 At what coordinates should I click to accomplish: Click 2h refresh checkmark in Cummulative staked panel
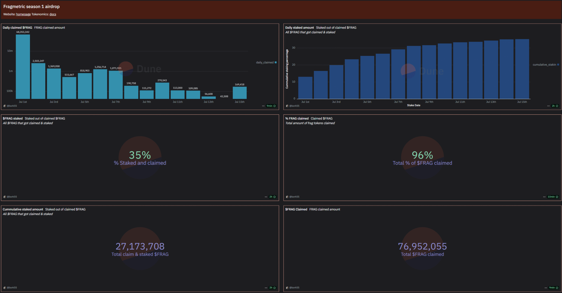[274, 288]
